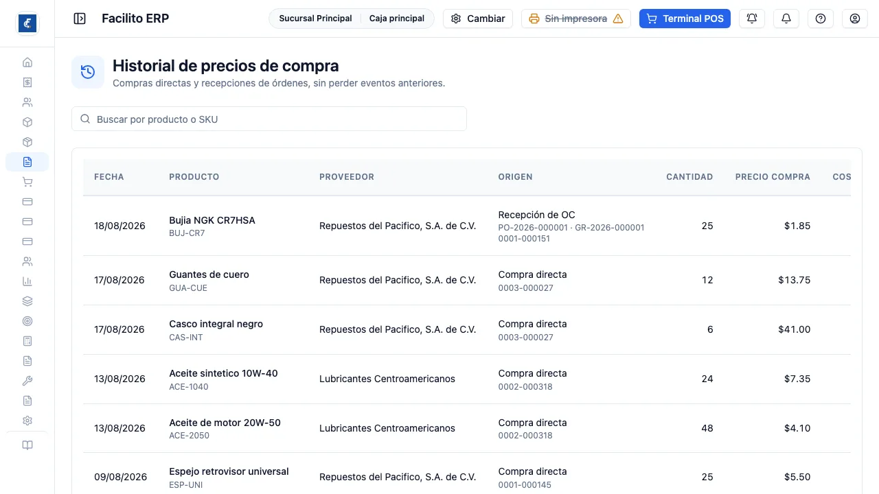The height and width of the screenshot is (494, 879).
Task: Open the ringing bell alerts icon
Action: 752,19
